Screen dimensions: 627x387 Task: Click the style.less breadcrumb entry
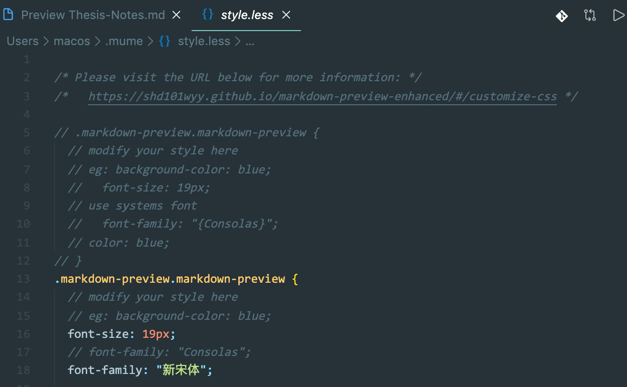point(204,41)
